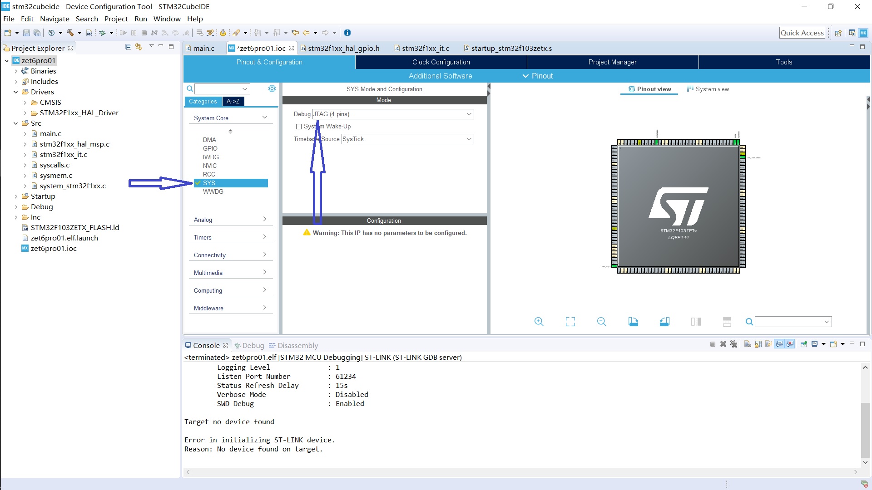Click the Save All toolbar icon

(x=37, y=33)
